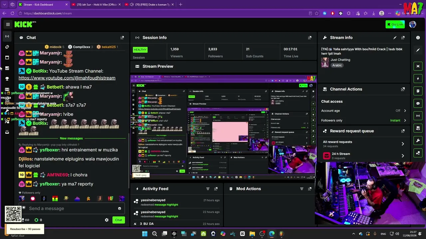Edit stream info with pencil icon in Stream info header
The image size is (426, 239).
(395, 38)
